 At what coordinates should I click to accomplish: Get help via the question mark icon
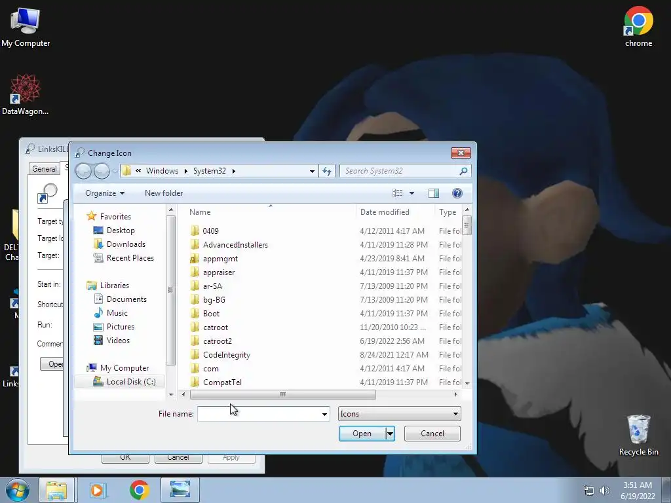tap(457, 193)
